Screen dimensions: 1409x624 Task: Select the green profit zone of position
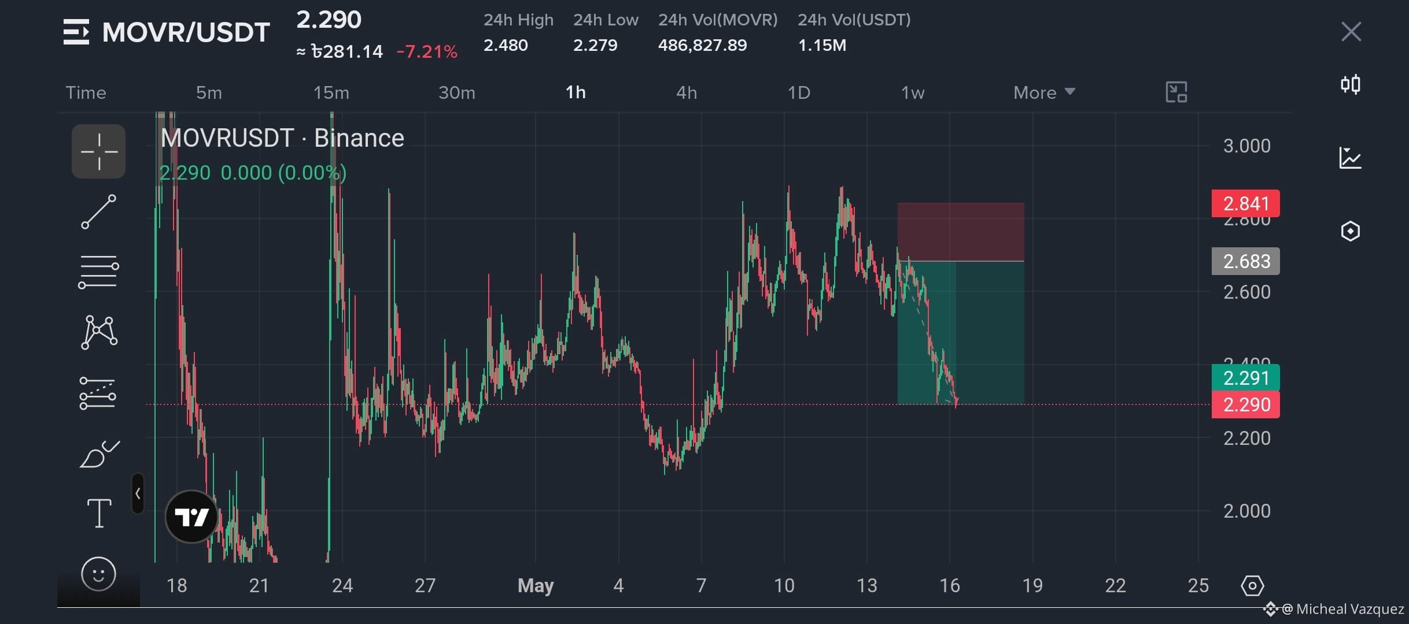point(961,333)
